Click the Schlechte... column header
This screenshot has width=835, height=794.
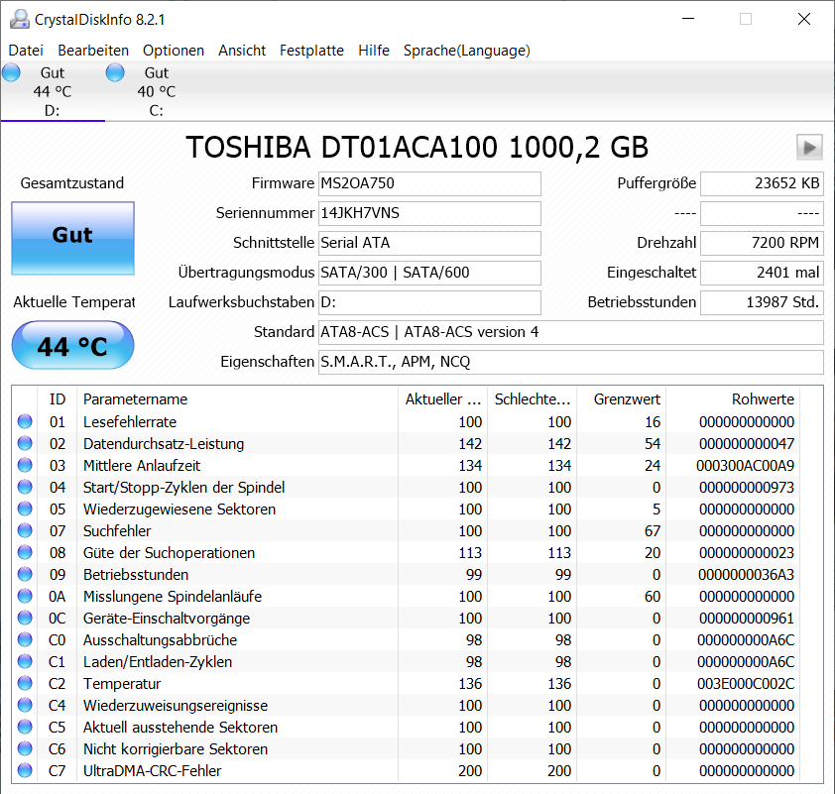[532, 399]
